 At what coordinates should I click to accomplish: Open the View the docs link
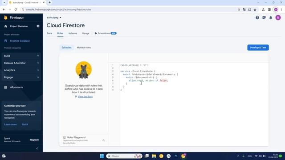pos(85,97)
